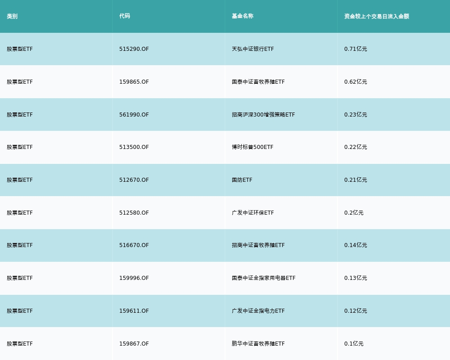450x360 pixels.
Task: Click 股票型ETF in the 561990.OF row
Action: [20, 115]
